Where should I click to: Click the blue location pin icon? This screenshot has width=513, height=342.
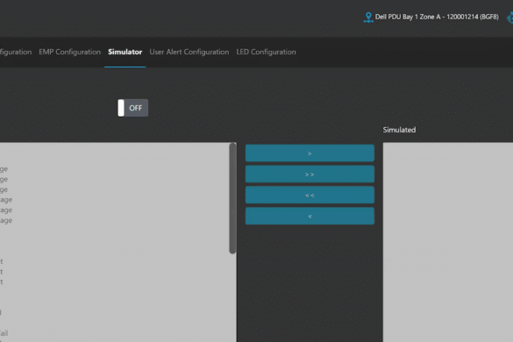368,18
